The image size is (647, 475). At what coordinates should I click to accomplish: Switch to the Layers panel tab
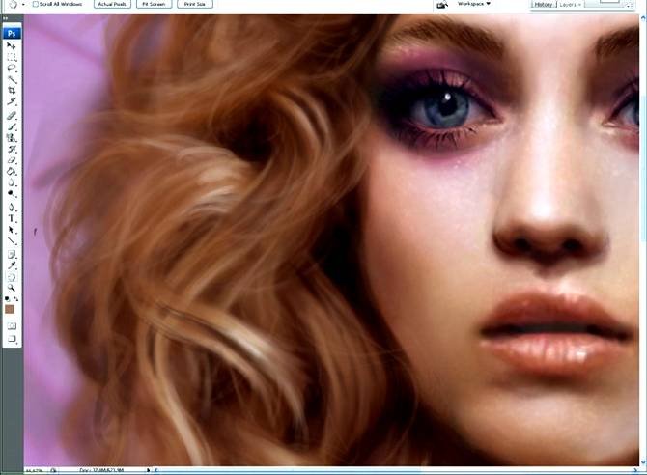tap(568, 4)
